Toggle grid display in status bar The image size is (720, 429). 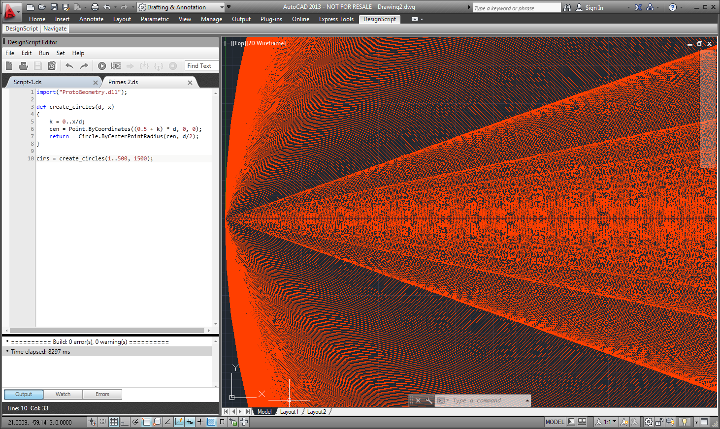coord(114,422)
